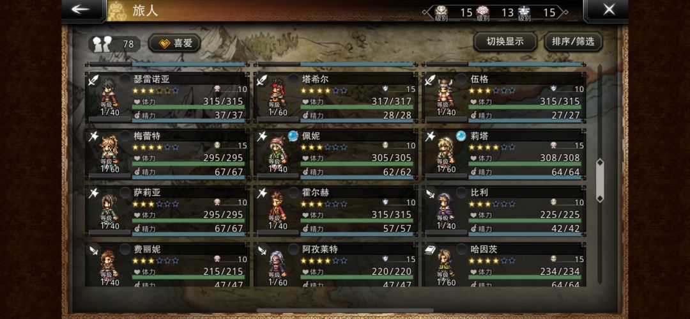690x319 pixels.
Task: Filter by 喜爱 favorites
Action: coord(174,43)
